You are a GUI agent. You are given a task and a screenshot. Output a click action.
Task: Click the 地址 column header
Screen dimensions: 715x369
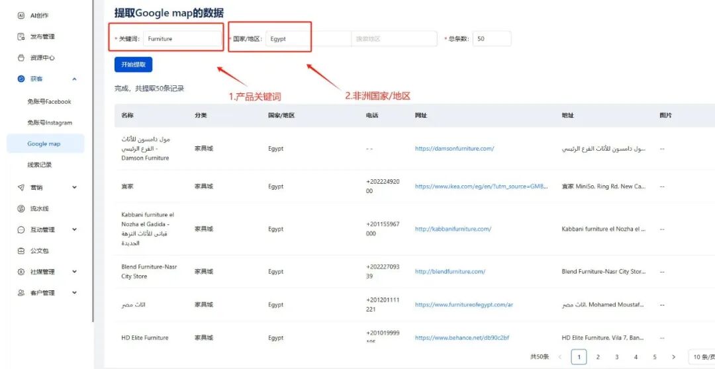point(568,115)
